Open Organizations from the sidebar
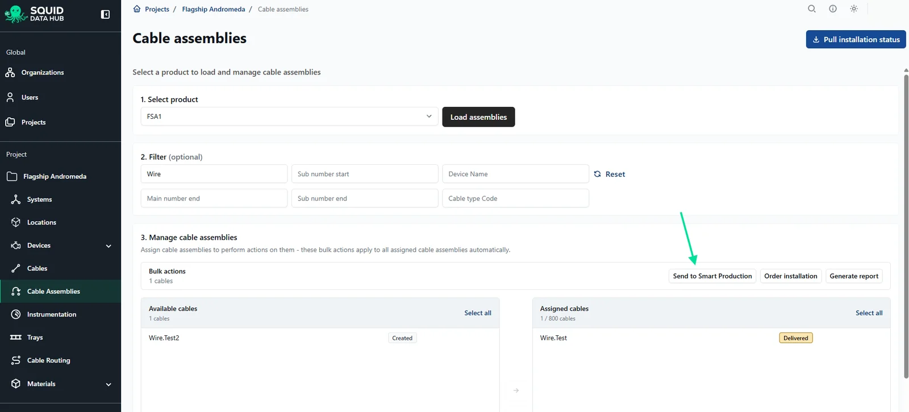Viewport: 909px width, 412px height. pos(43,72)
